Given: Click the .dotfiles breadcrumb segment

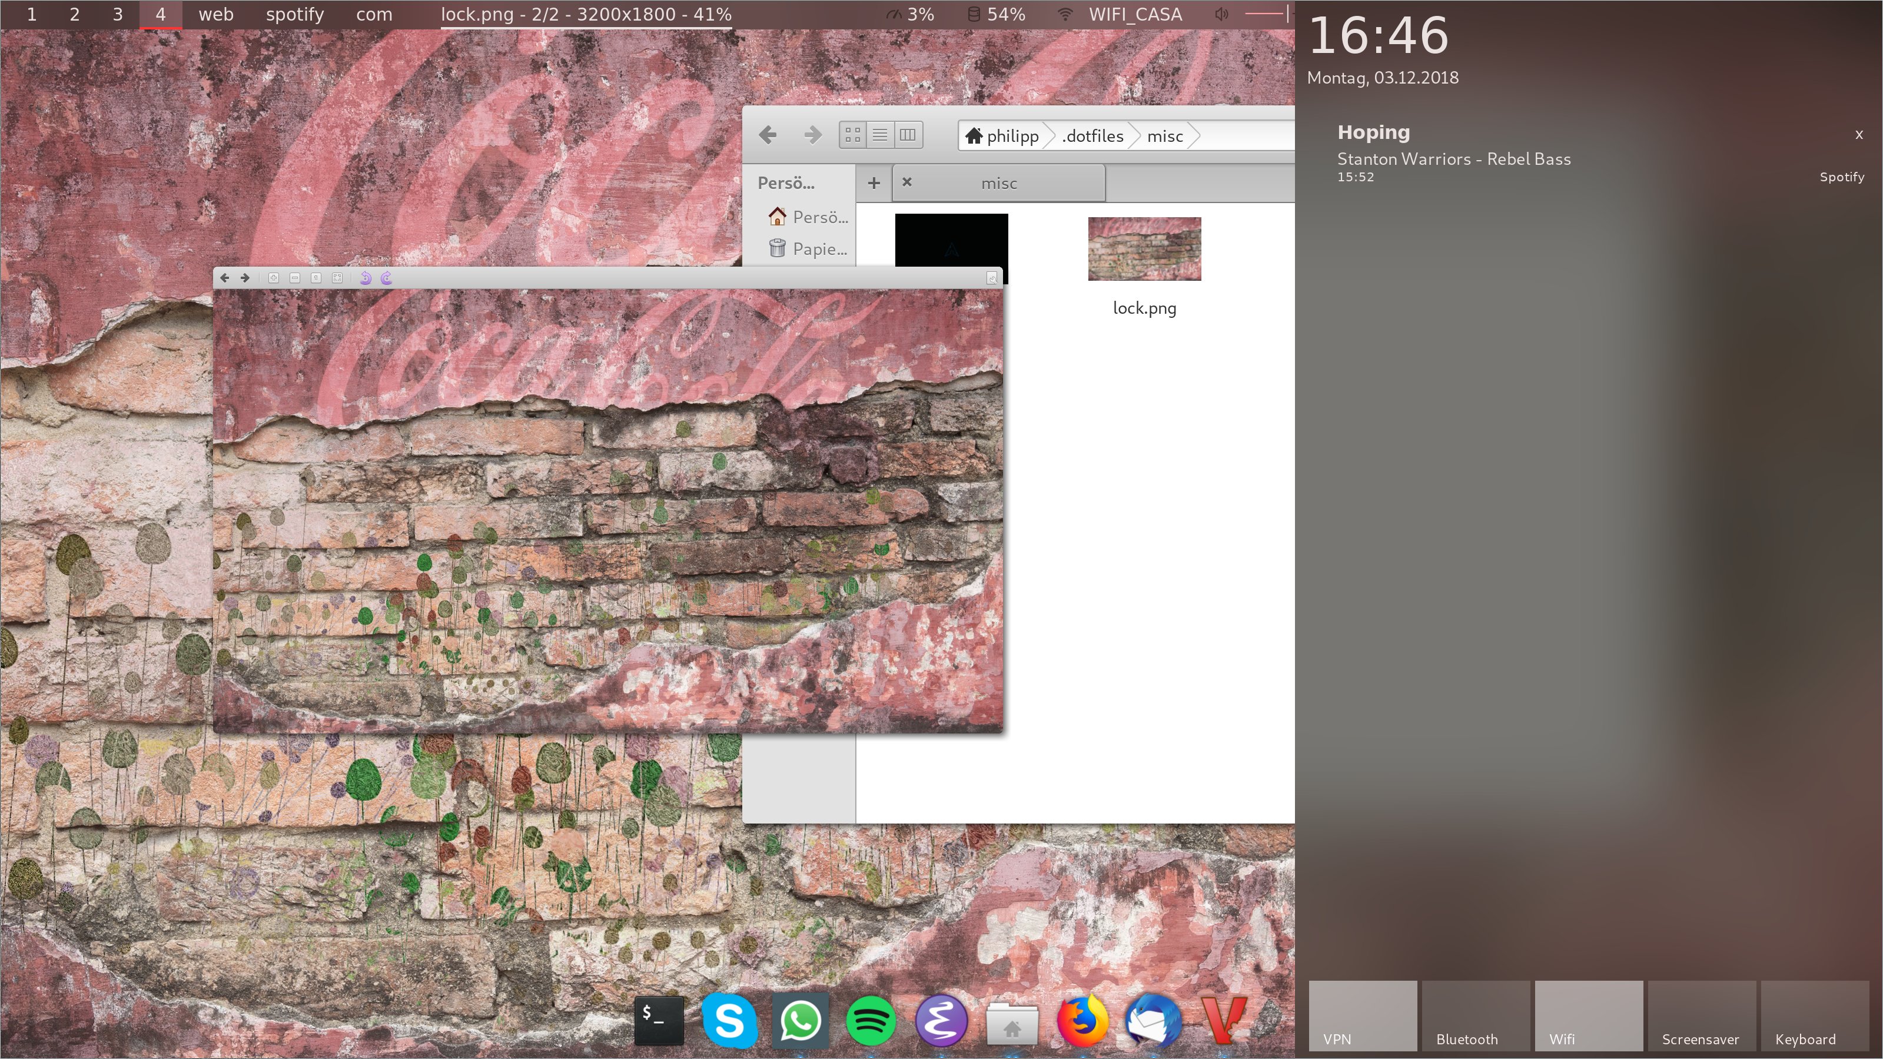Looking at the screenshot, I should click(1093, 136).
